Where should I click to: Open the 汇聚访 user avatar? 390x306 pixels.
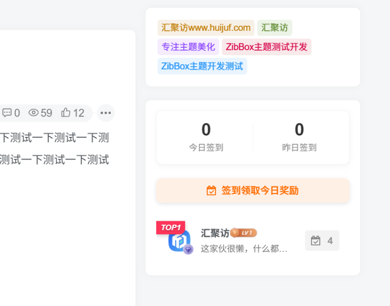pyautogui.click(x=179, y=241)
